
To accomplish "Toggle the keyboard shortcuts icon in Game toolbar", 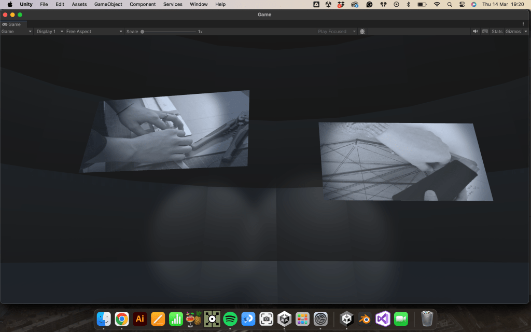I will click(485, 32).
